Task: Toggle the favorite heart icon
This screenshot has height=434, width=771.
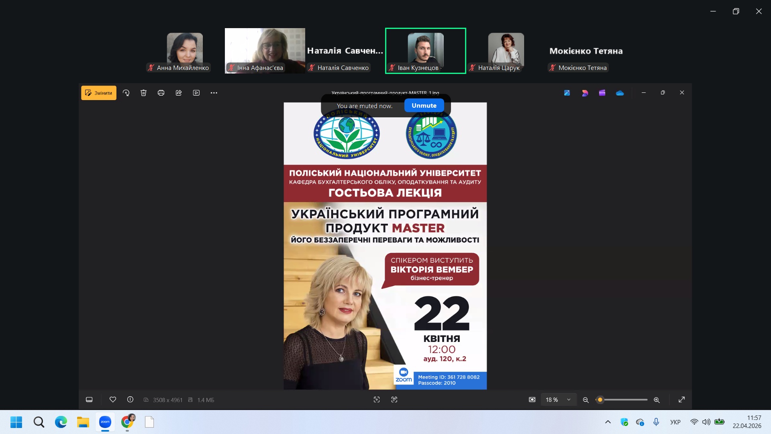Action: click(x=113, y=399)
